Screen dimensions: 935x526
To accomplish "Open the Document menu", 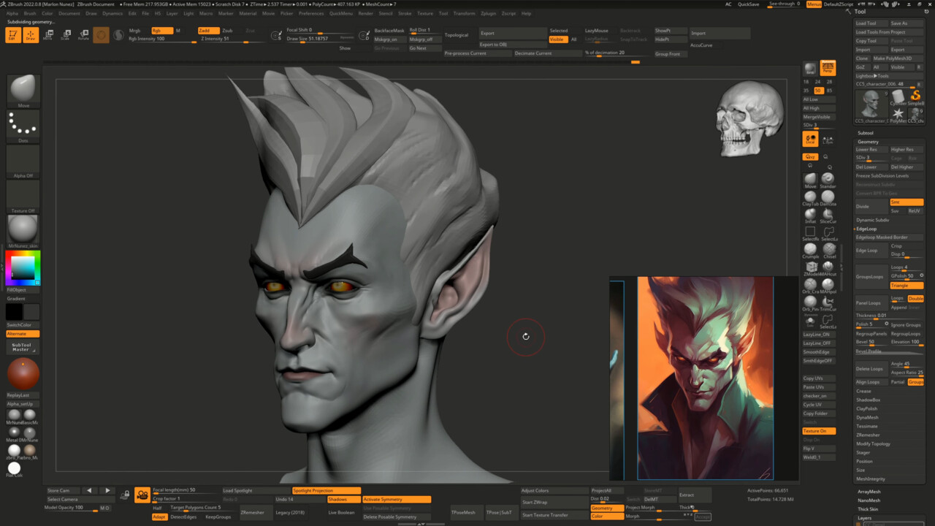I will tap(69, 13).
